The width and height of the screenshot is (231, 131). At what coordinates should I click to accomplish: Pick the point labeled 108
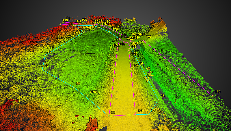pos(140,111)
